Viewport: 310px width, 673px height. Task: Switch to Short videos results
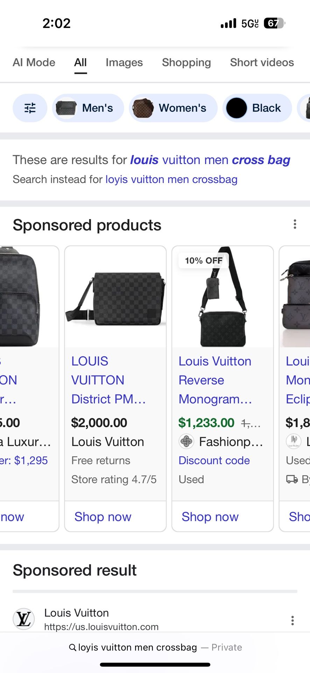click(261, 62)
